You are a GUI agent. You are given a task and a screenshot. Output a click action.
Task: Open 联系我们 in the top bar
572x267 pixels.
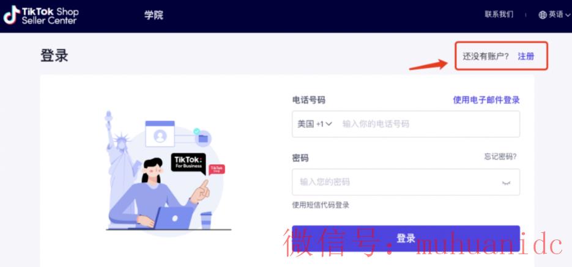point(499,15)
